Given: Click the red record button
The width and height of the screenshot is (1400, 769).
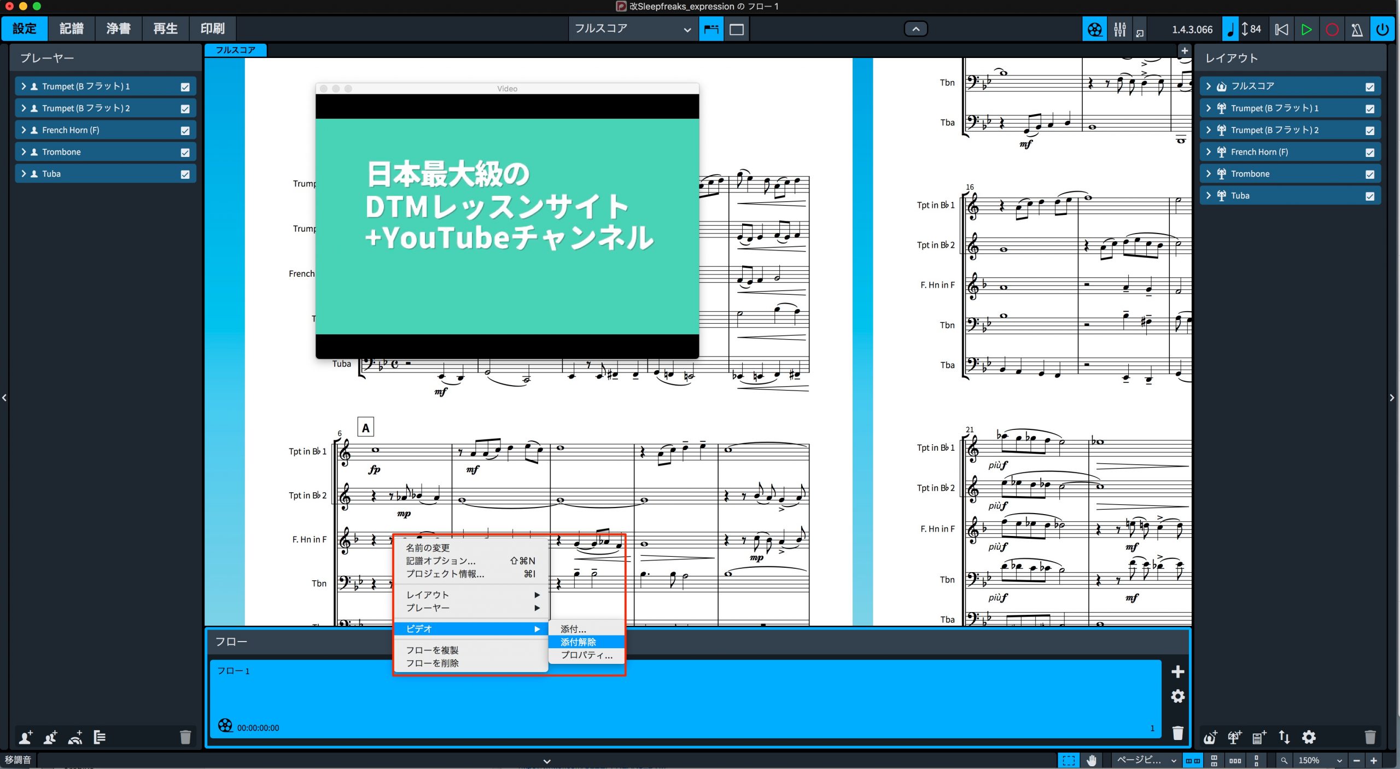Looking at the screenshot, I should 1332,29.
